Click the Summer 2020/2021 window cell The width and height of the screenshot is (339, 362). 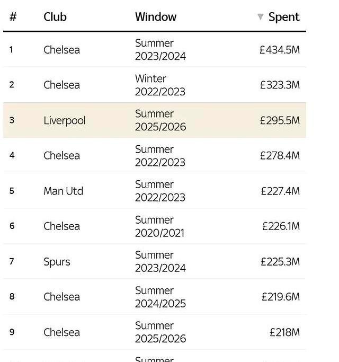point(160,226)
